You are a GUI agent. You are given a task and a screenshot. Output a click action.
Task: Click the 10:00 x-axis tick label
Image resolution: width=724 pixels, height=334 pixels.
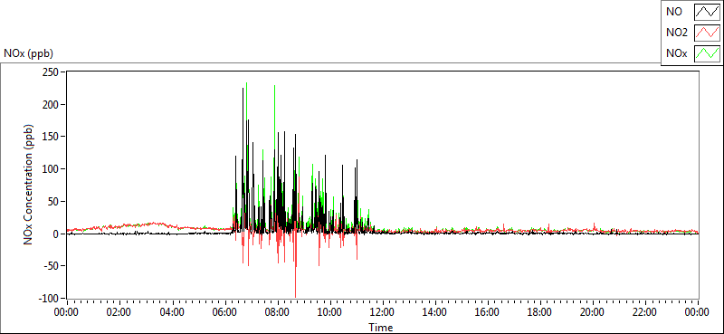(329, 312)
